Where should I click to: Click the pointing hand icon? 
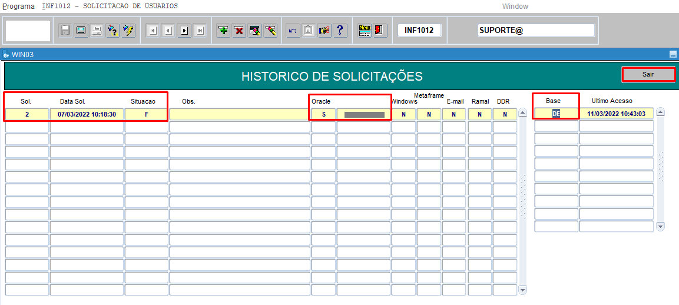[x=324, y=31]
